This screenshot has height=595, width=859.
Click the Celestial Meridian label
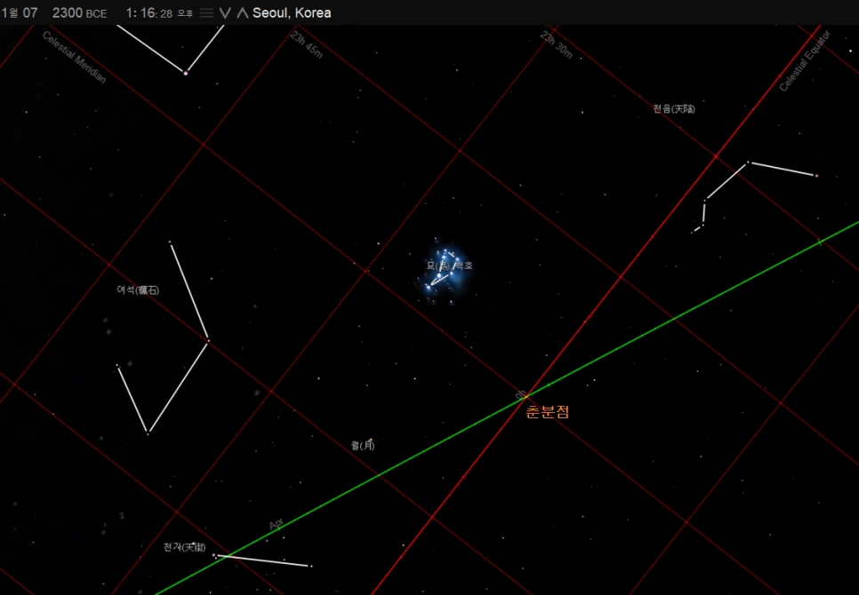[x=75, y=58]
